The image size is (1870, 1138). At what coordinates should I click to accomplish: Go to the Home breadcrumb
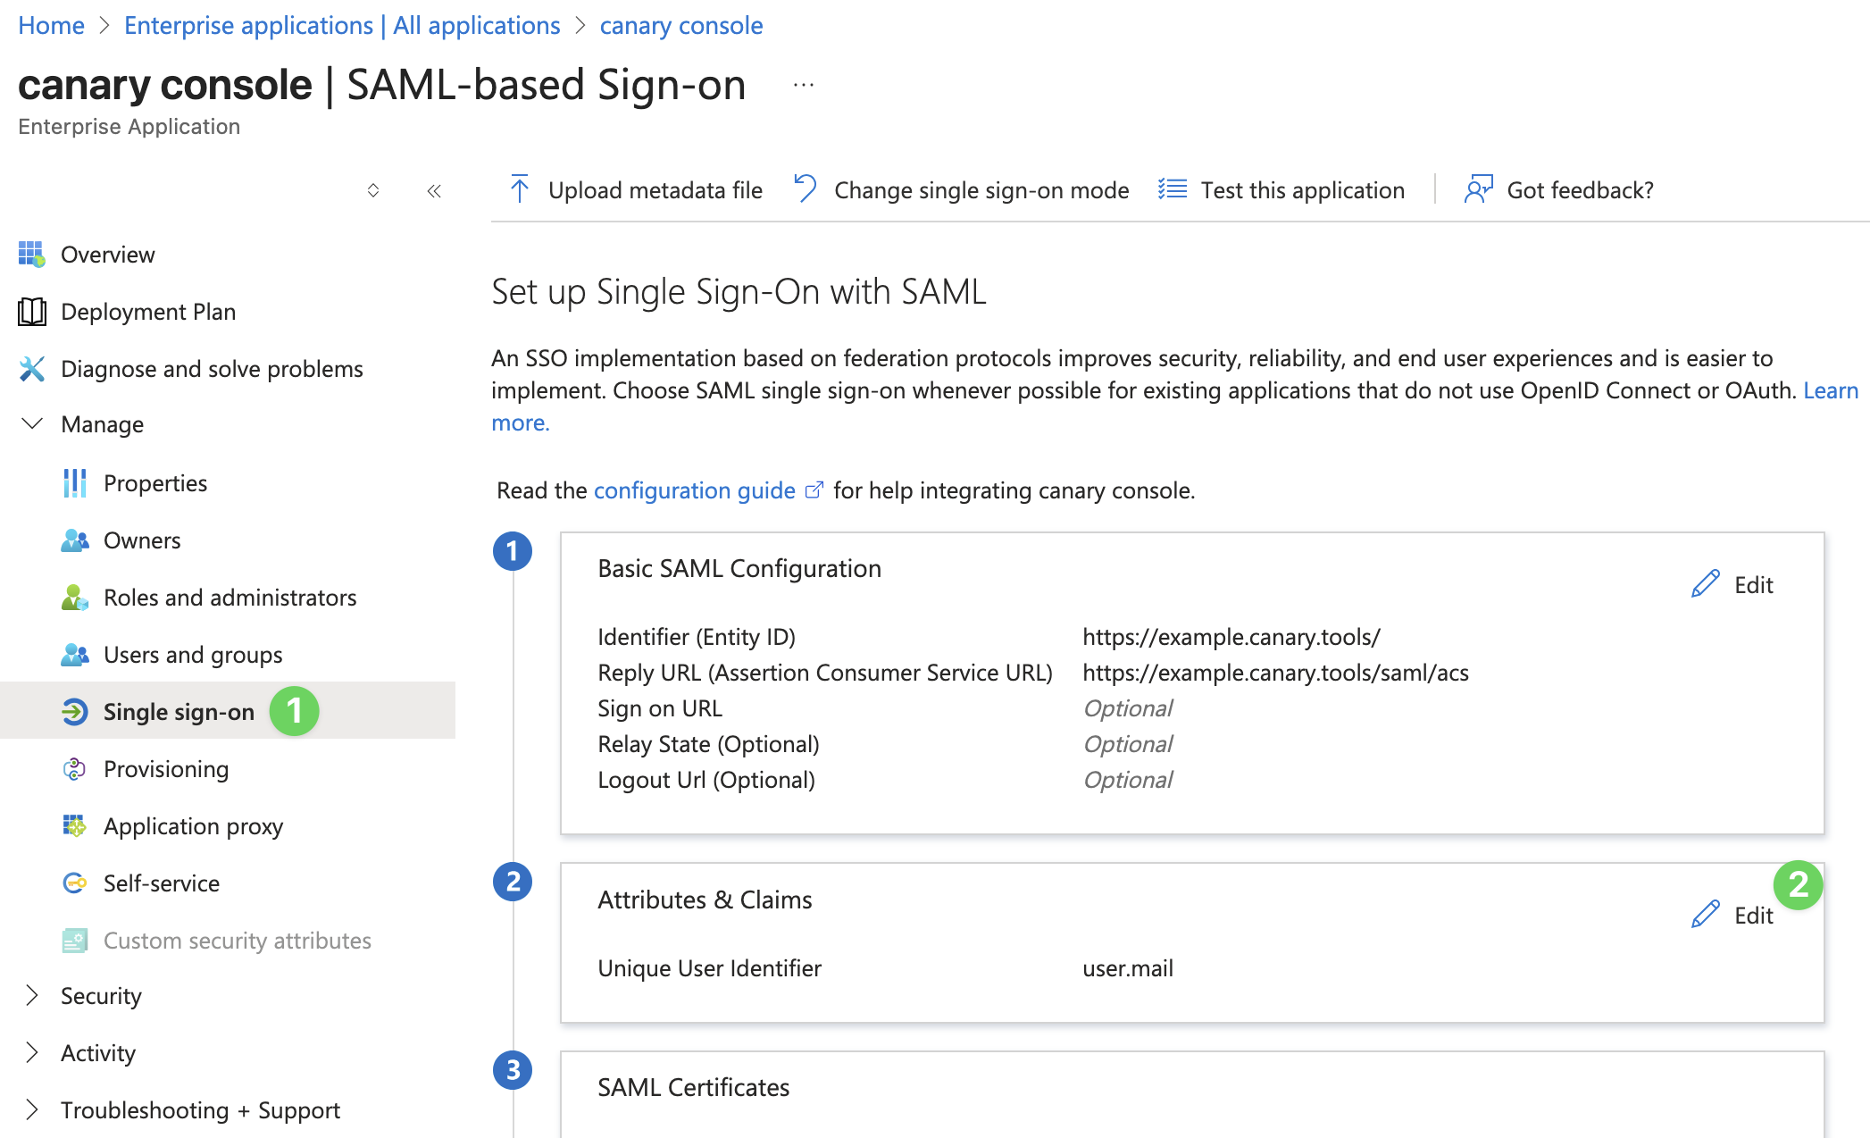(x=51, y=25)
